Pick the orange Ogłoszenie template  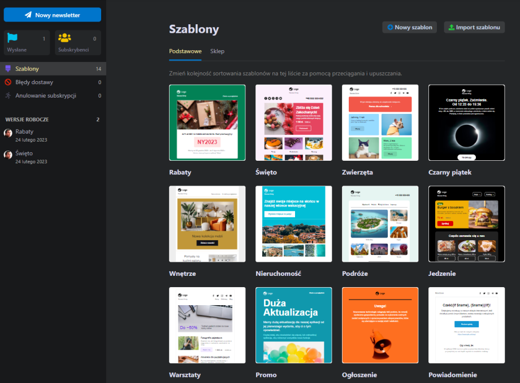pos(380,325)
